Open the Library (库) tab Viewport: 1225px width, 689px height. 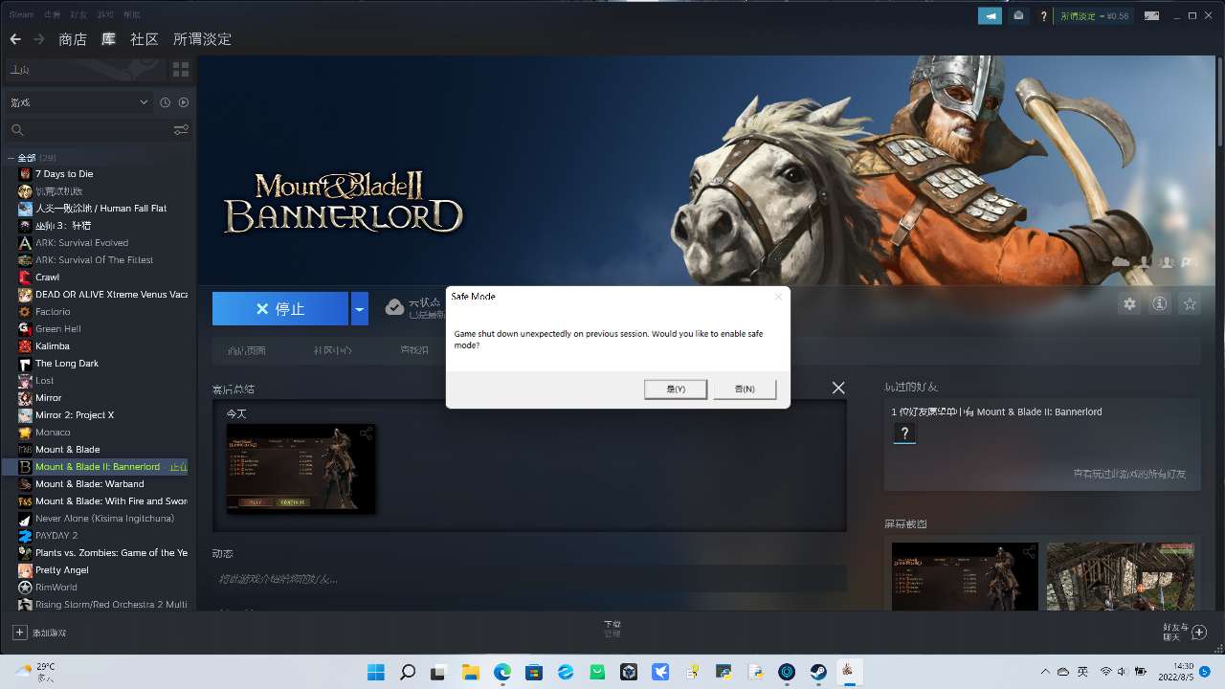[109, 39]
